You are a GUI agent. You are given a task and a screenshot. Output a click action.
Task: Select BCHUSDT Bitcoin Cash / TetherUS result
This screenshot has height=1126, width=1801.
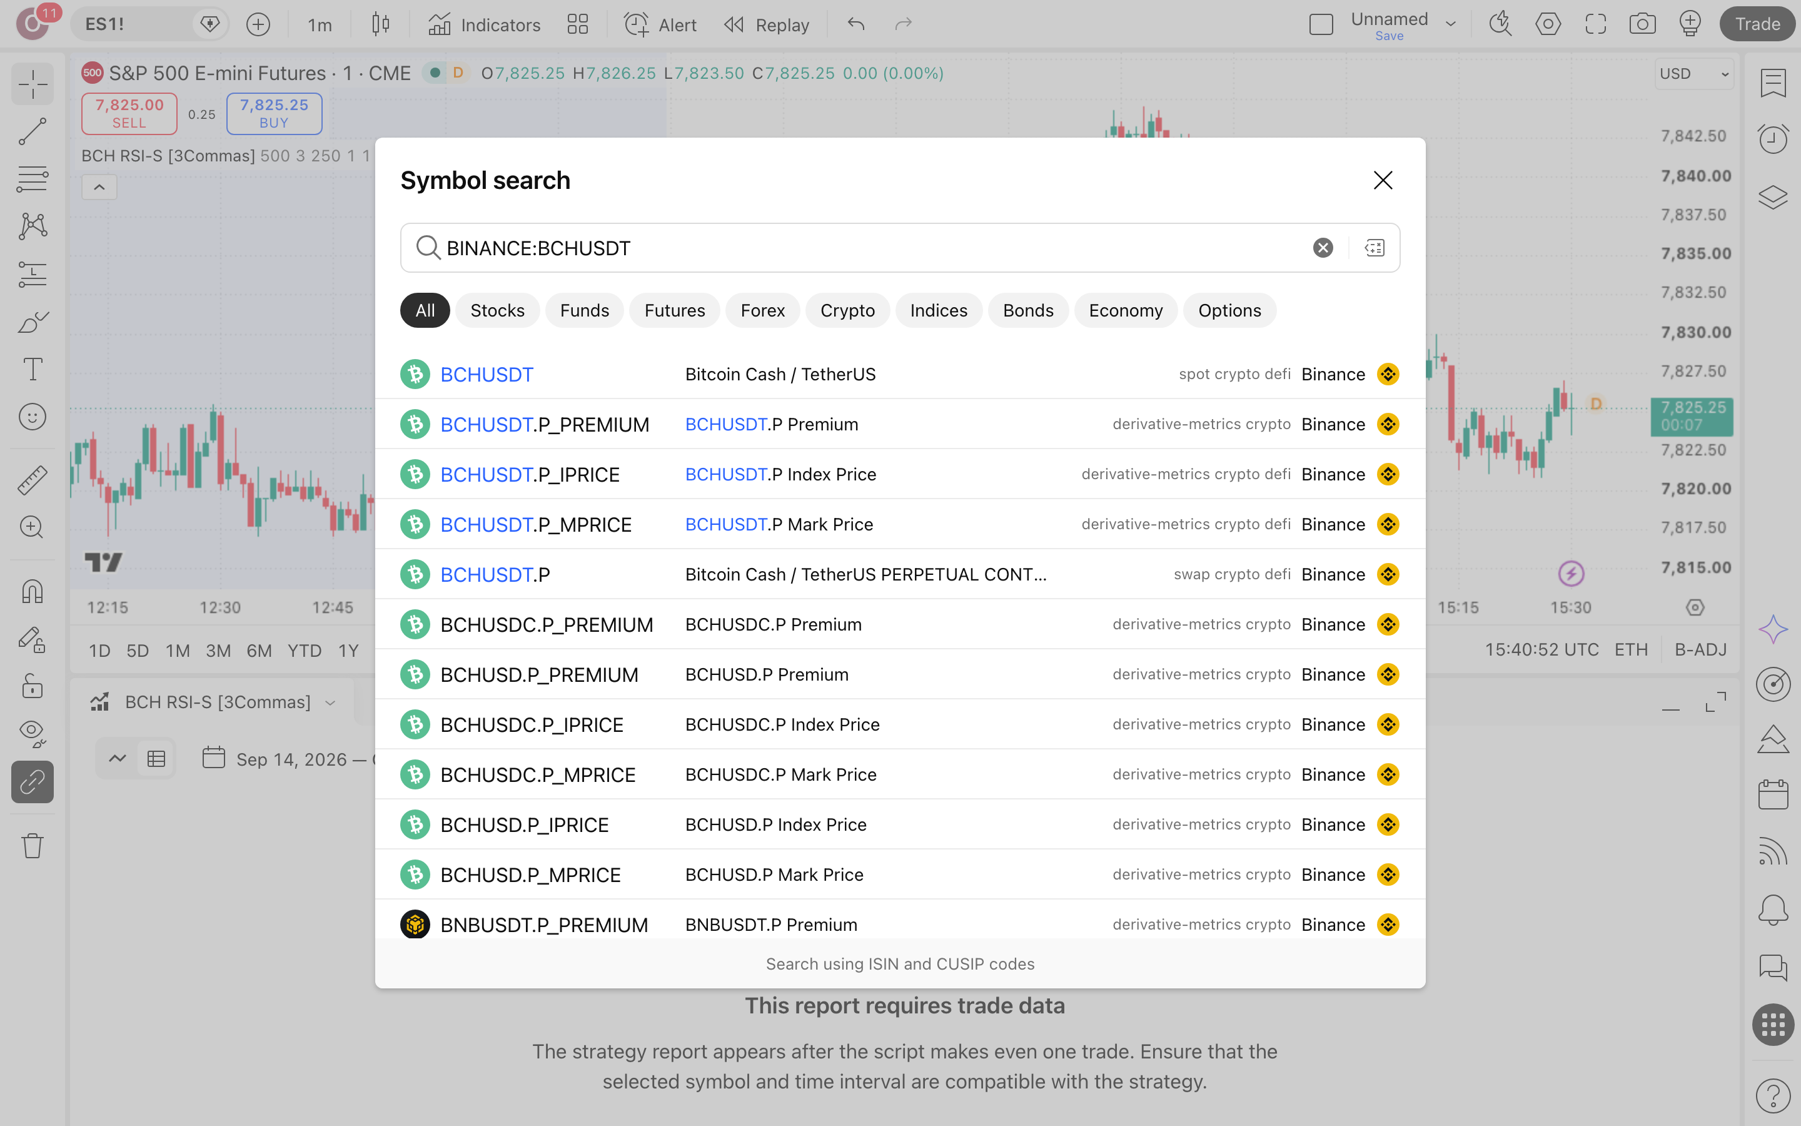900,374
